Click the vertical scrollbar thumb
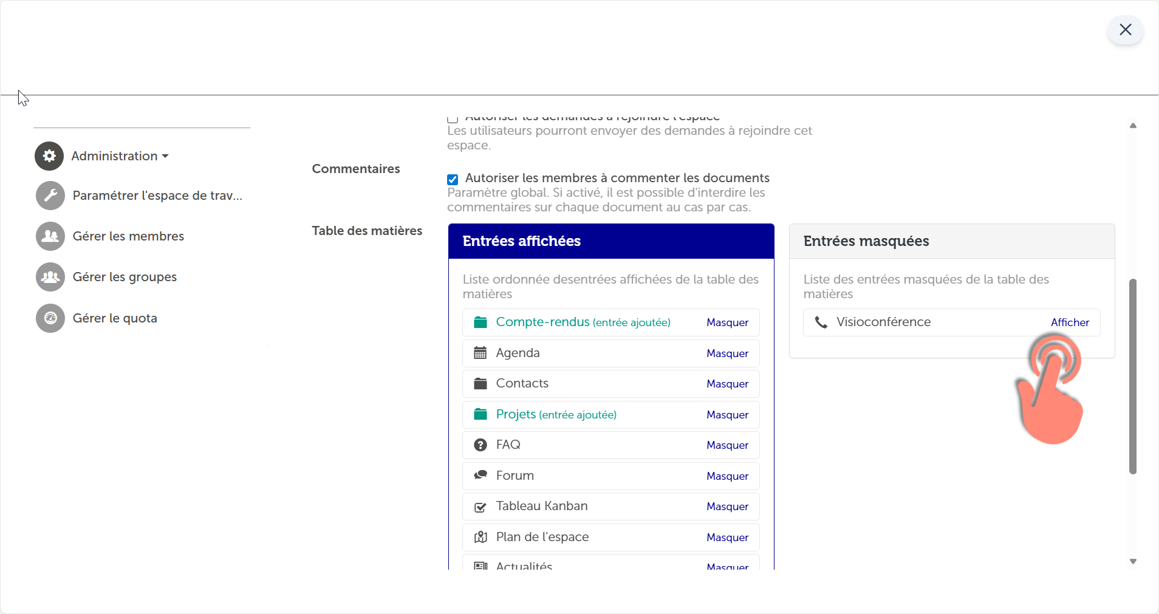 (x=1132, y=377)
